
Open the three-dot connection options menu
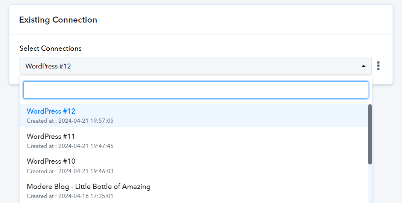(378, 66)
